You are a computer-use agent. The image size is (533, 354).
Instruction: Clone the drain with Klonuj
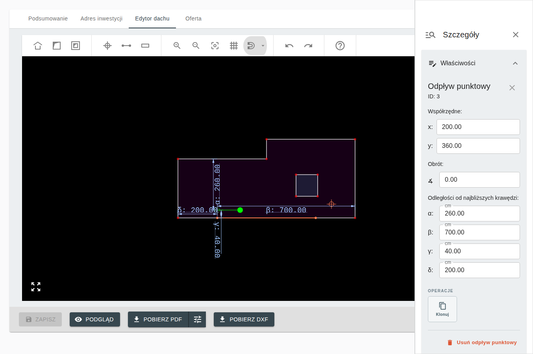tap(442, 309)
